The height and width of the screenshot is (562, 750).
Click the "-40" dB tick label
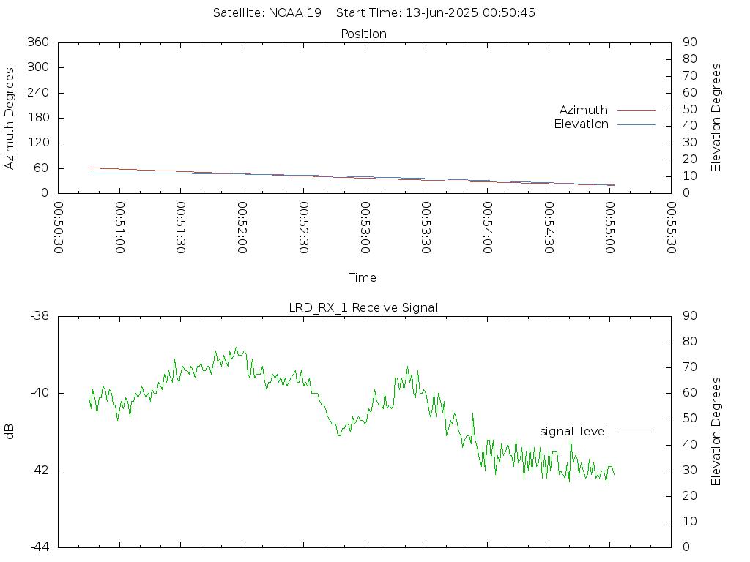[x=40, y=393]
